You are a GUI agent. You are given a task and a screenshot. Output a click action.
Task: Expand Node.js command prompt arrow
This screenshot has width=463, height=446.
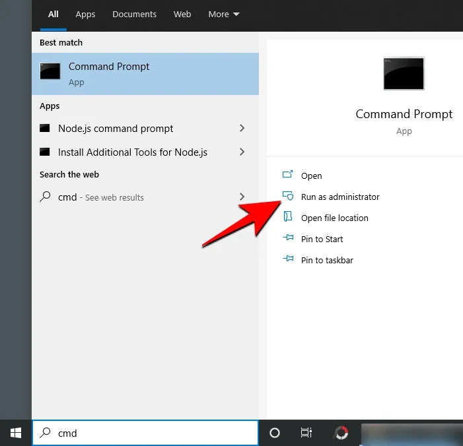[x=242, y=128]
